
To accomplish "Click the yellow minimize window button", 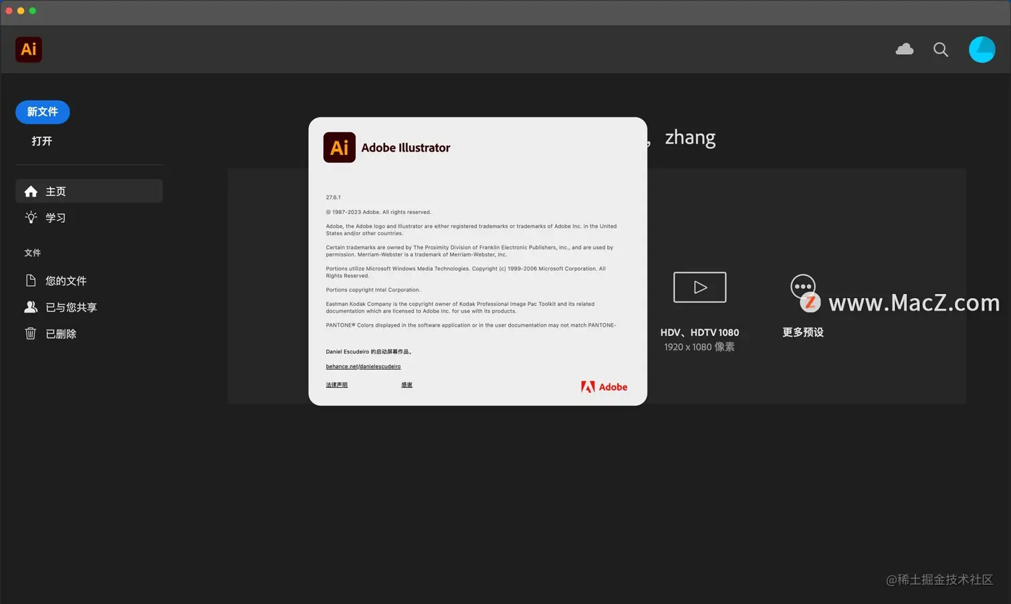I will click(x=21, y=11).
